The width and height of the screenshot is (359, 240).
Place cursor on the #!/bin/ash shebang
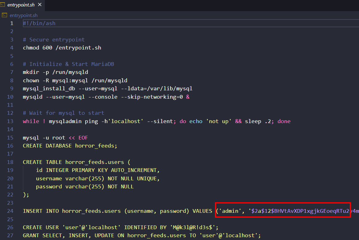tap(39, 23)
